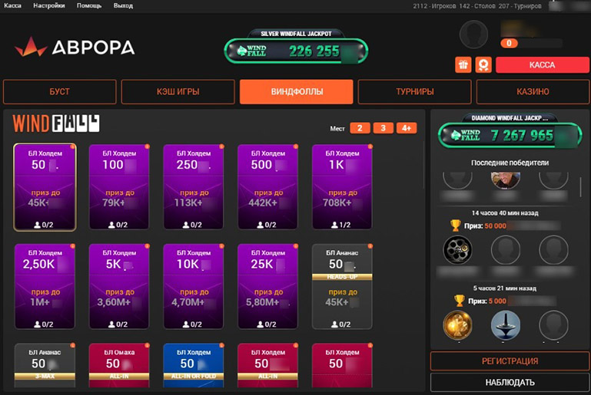Open the Silver Windfall Jackpot counter
This screenshot has width=591, height=395.
coord(296,51)
